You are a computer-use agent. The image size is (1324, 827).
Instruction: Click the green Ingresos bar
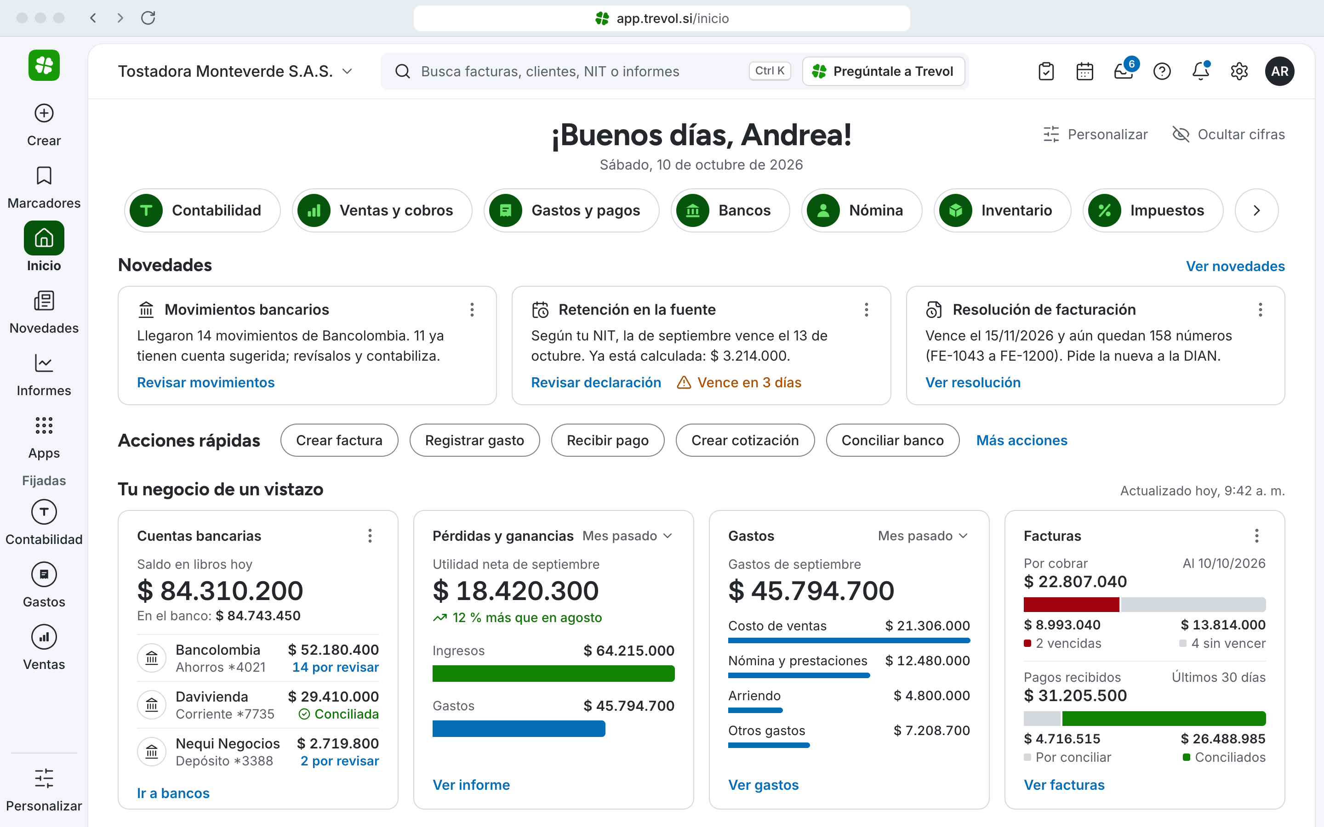[x=553, y=673]
